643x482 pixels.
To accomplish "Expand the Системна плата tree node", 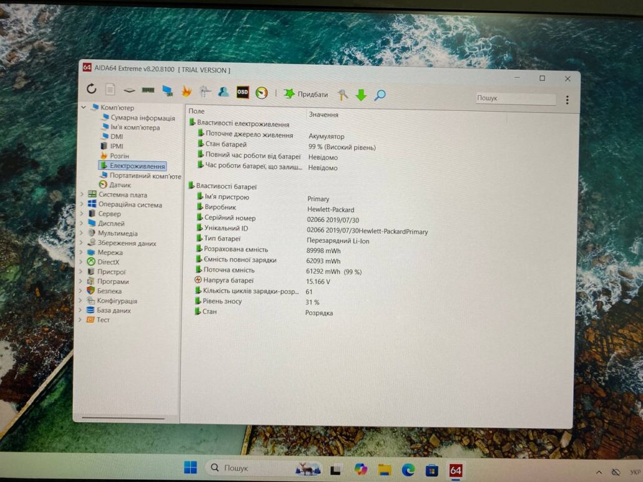I will click(82, 195).
